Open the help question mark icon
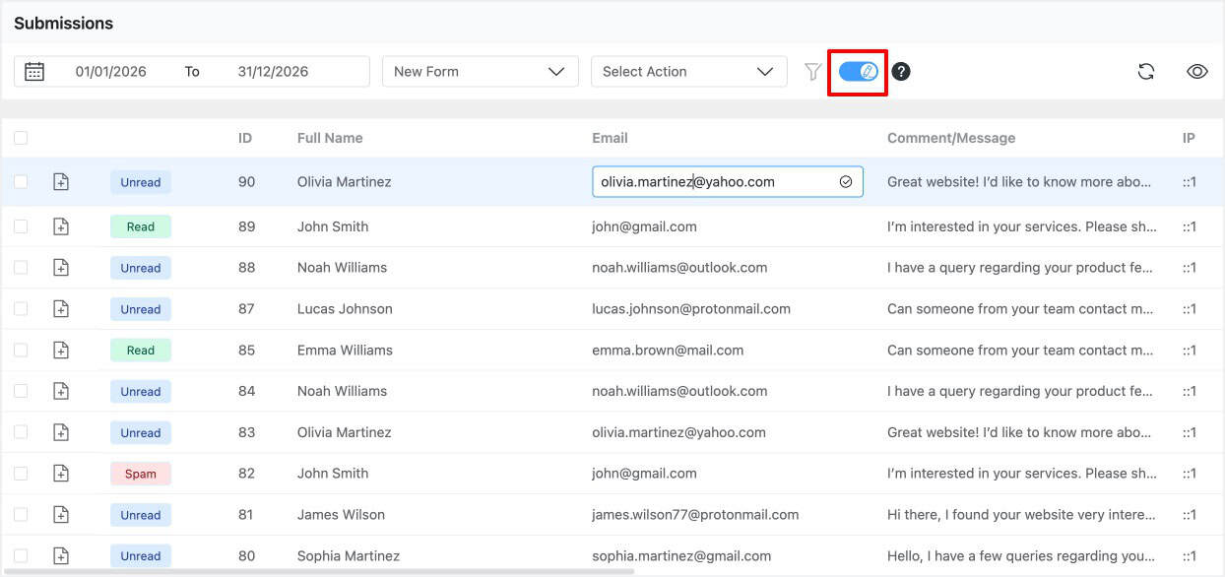The width and height of the screenshot is (1225, 577). coord(901,71)
